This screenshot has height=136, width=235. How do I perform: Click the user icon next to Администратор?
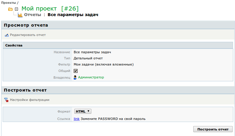75,78
